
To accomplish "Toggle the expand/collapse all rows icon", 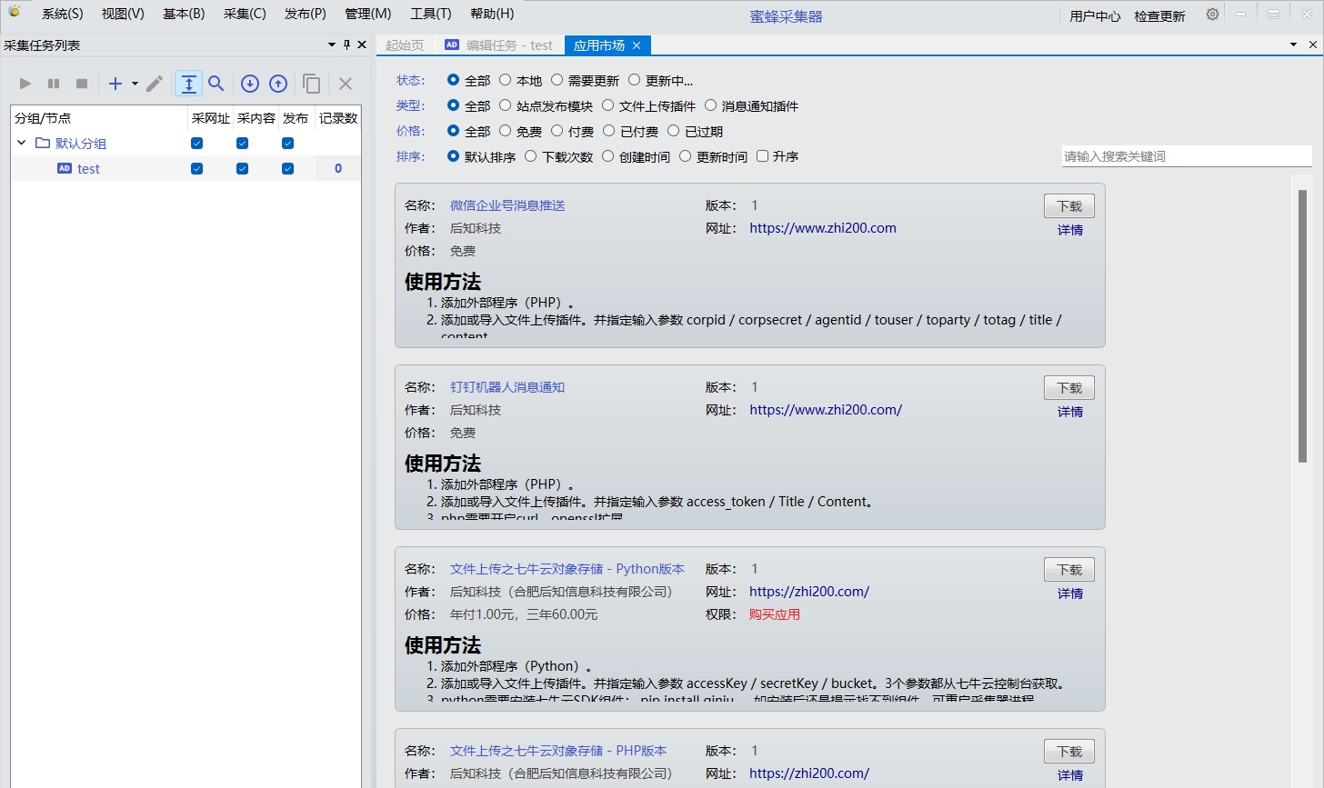I will (188, 84).
